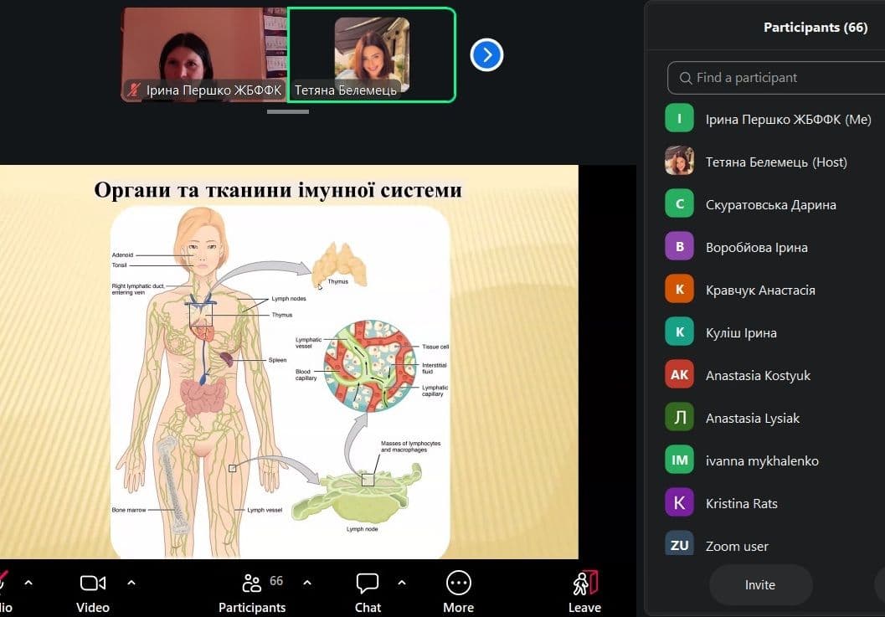This screenshot has height=617, width=885.
Task: Select Ірина Першко ЖБФФК video thumbnail
Action: coord(204,55)
